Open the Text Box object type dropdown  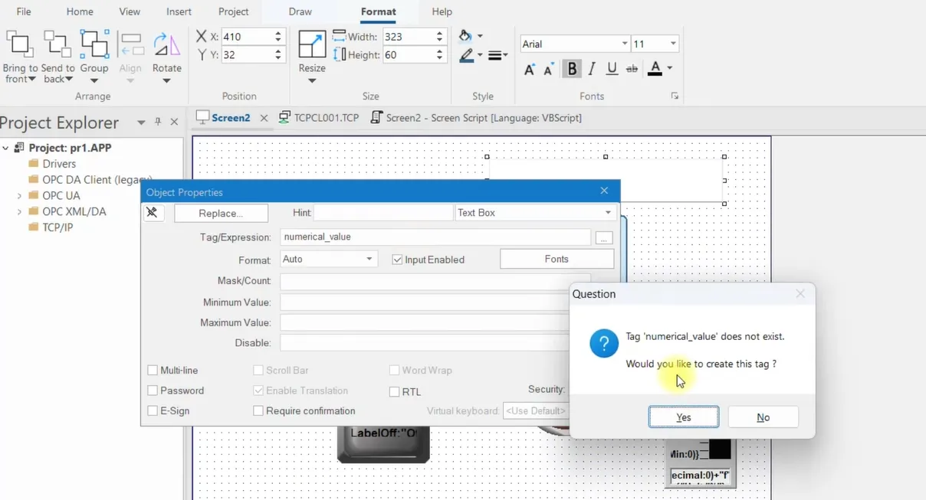click(x=608, y=213)
